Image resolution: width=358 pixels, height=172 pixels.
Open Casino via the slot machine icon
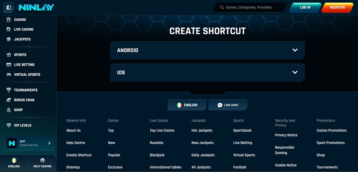(9, 20)
